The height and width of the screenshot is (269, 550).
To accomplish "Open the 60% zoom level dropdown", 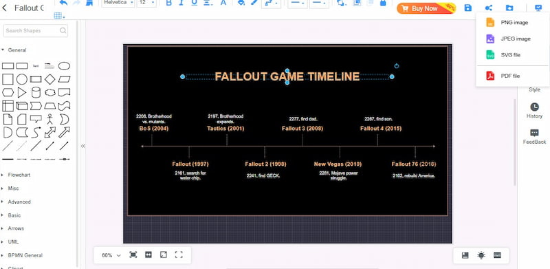I will point(111,255).
